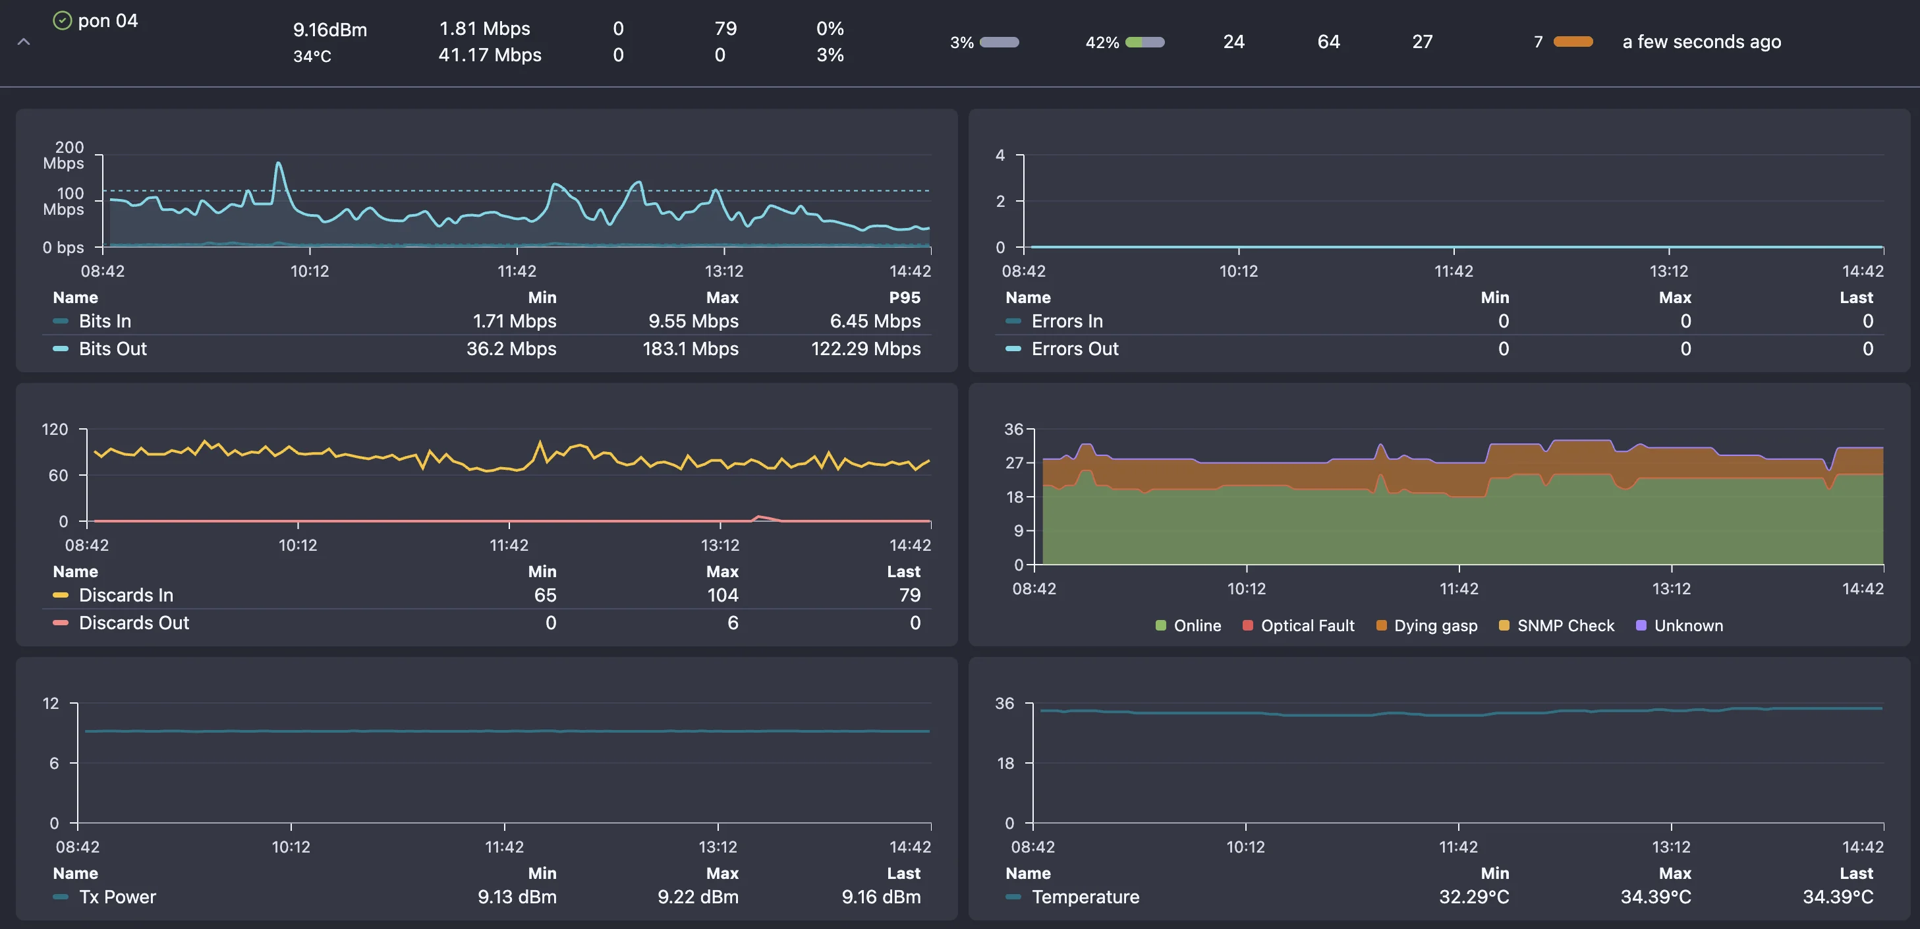Click the orange status bar next to 7
This screenshot has width=1920, height=929.
tap(1573, 42)
